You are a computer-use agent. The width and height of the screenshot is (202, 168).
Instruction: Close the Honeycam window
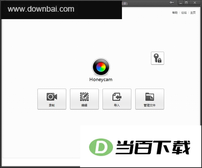click(x=195, y=3)
